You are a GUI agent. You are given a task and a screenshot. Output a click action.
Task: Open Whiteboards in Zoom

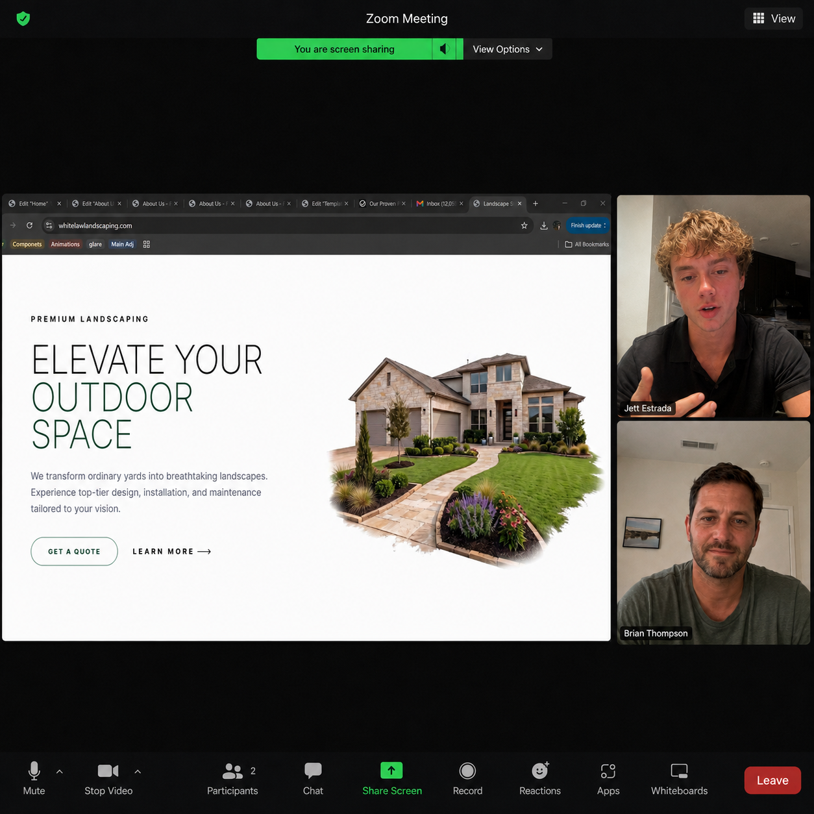tap(680, 779)
